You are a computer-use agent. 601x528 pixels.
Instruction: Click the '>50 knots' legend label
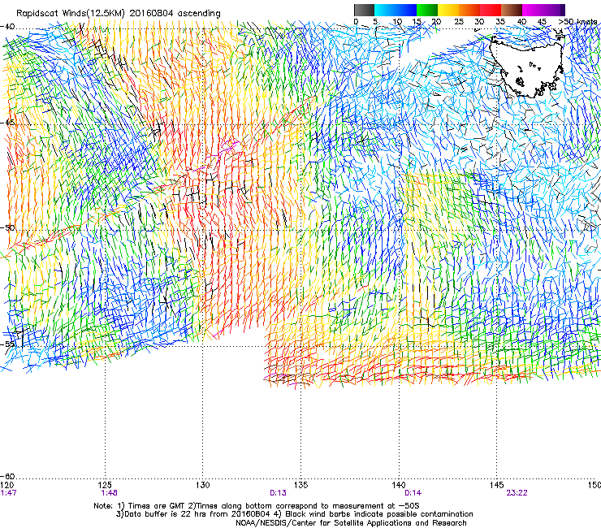point(577,21)
